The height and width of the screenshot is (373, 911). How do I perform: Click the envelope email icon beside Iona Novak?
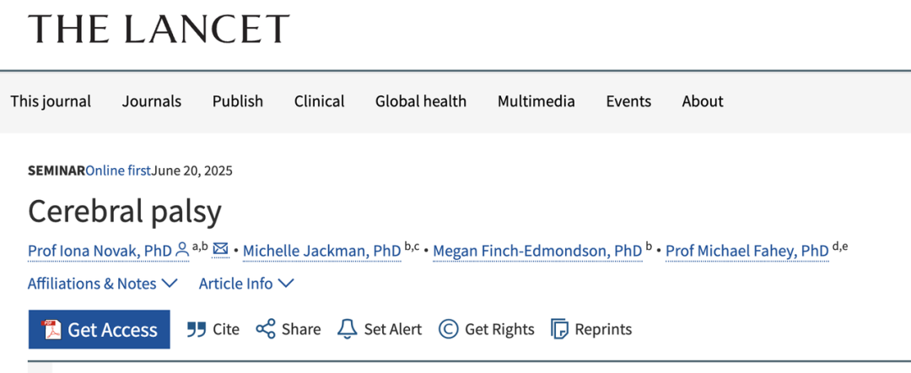tap(220, 249)
